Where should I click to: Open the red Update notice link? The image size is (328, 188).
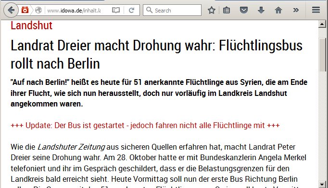tap(145, 125)
